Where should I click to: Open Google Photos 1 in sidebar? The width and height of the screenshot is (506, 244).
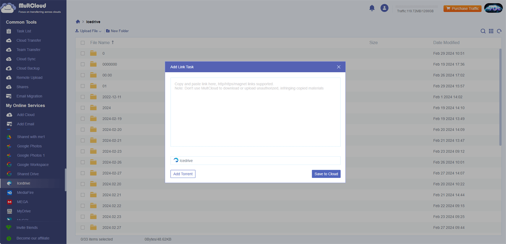pos(31,156)
